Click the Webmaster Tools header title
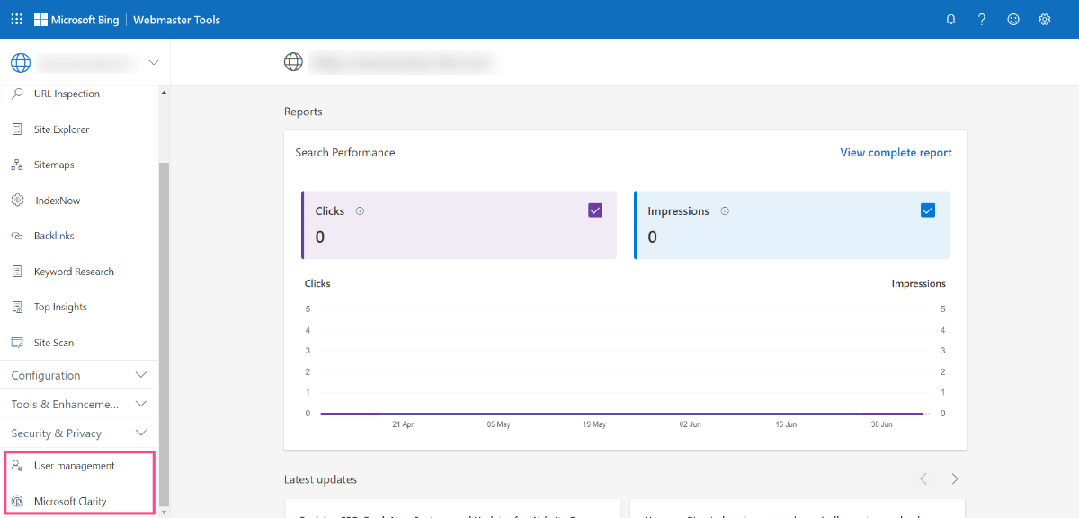The height and width of the screenshot is (518, 1079). coord(176,20)
